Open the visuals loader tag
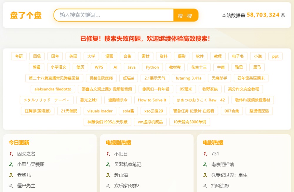 coord(100,111)
